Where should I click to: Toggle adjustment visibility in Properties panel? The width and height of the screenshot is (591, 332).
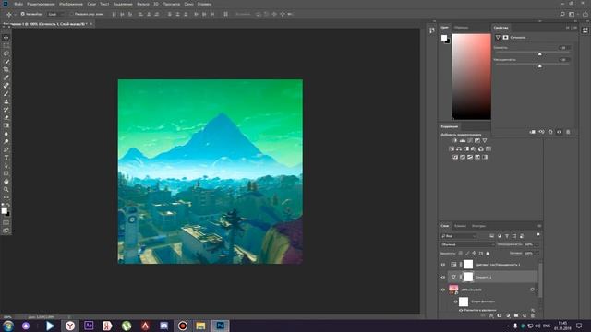point(560,132)
